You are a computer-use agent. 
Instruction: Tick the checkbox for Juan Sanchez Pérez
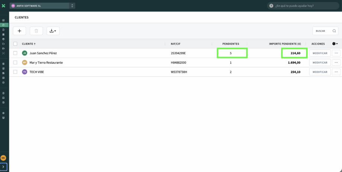(15, 53)
